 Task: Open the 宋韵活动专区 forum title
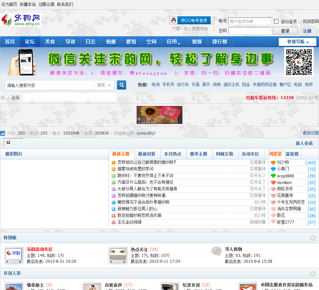tap(40, 249)
